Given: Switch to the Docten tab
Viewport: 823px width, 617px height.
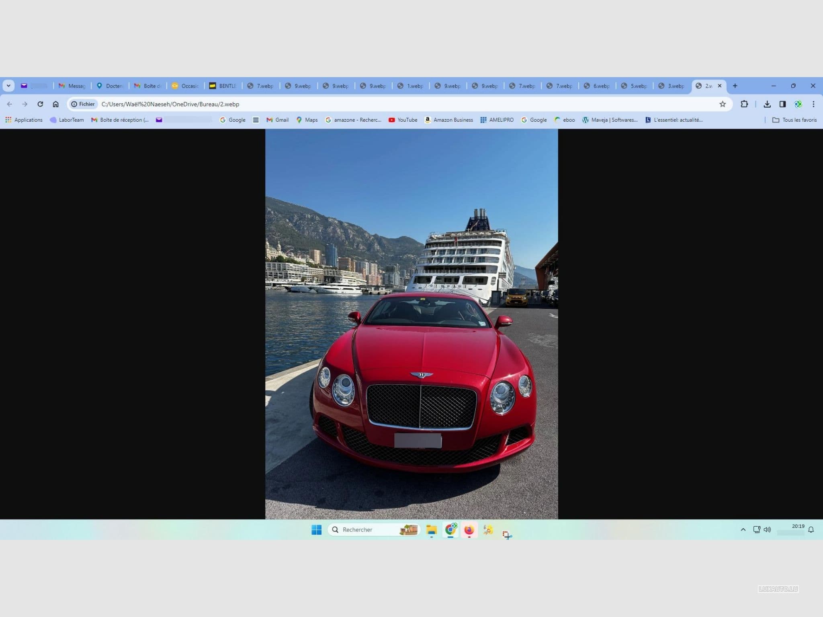Looking at the screenshot, I should click(110, 86).
